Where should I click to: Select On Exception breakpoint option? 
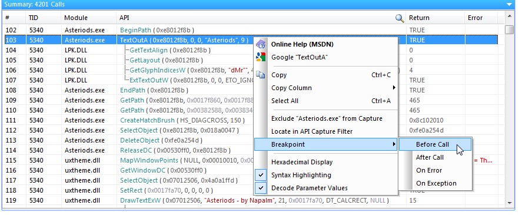[x=435, y=183]
